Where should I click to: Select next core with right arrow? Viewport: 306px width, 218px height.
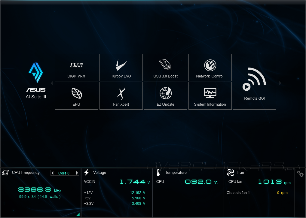pyautogui.click(x=77, y=173)
